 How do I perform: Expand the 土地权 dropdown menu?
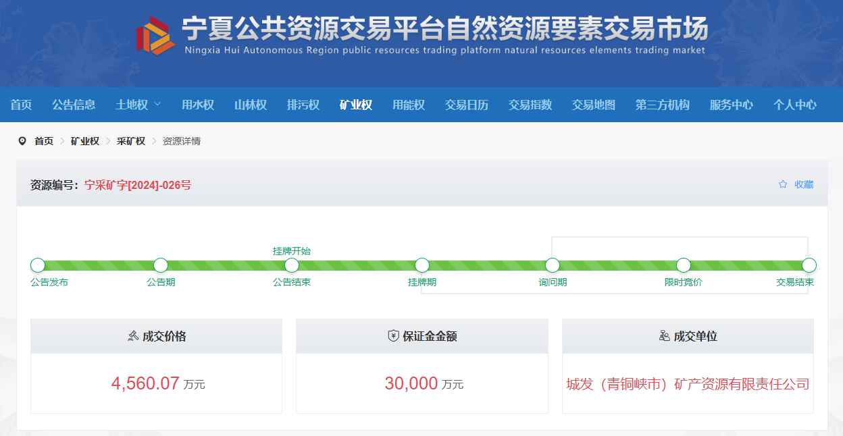pyautogui.click(x=138, y=105)
